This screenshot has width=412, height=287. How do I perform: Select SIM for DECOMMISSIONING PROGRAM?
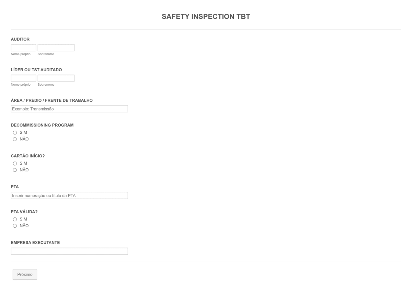[x=14, y=133]
